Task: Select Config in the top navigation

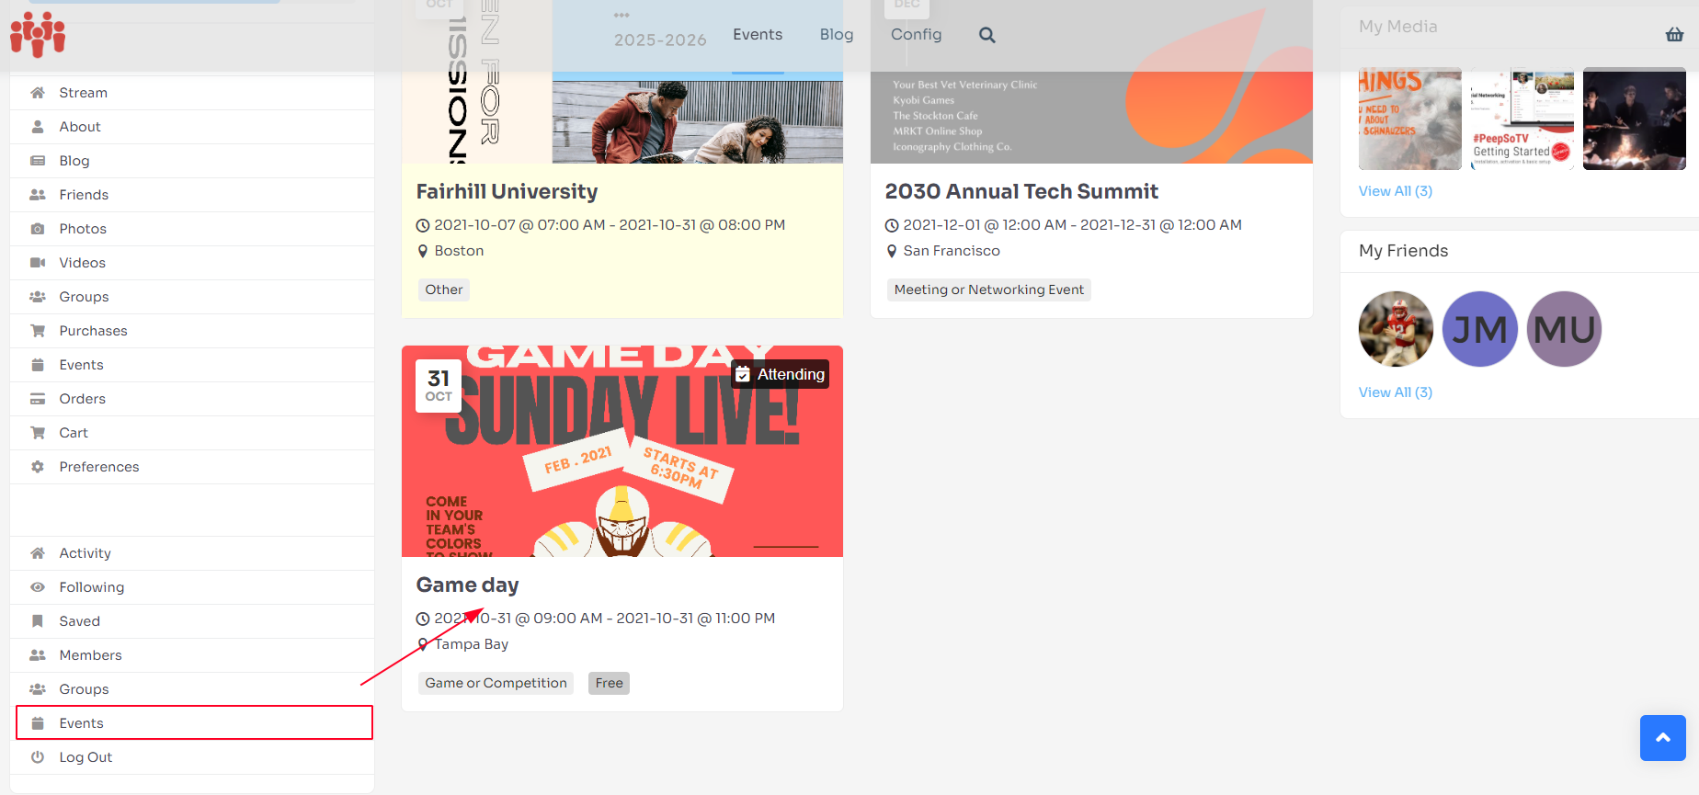Action: [916, 35]
